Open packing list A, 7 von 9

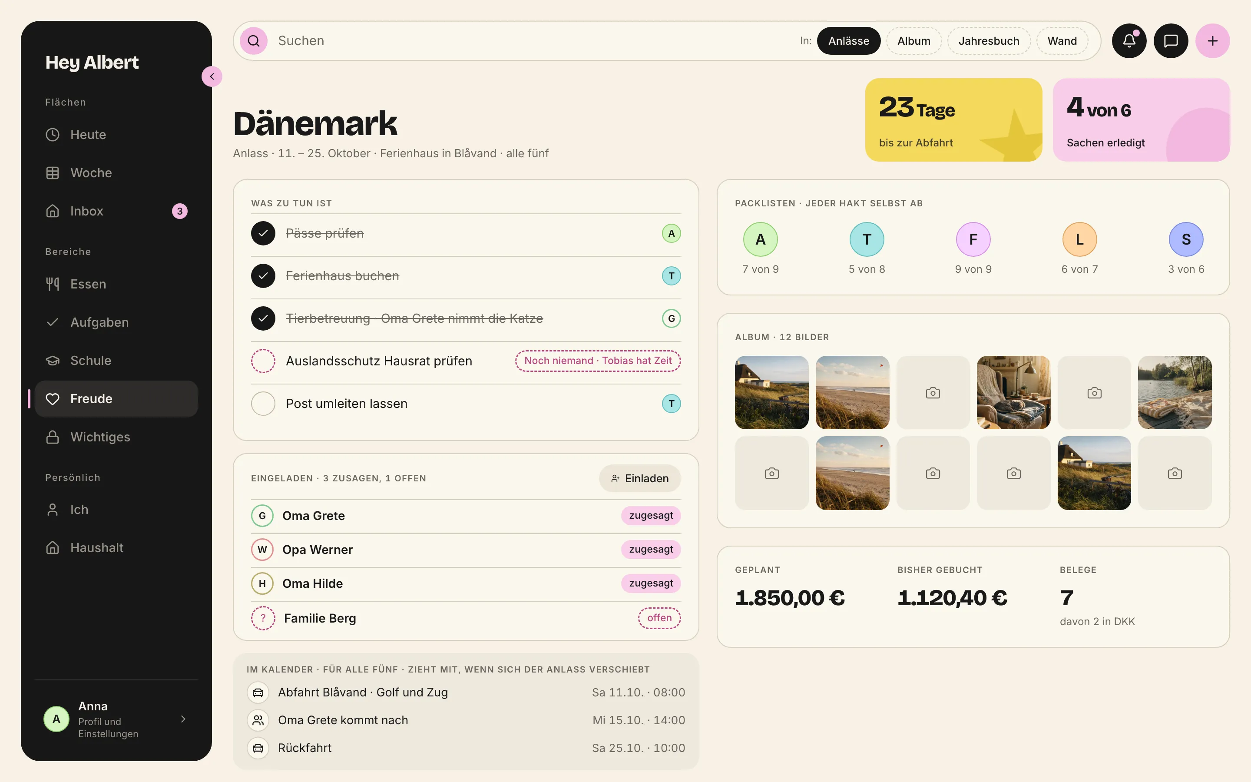[x=761, y=249]
